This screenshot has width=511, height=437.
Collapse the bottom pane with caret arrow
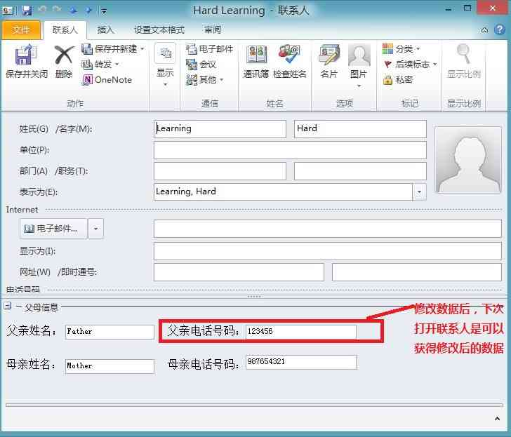coord(497,419)
